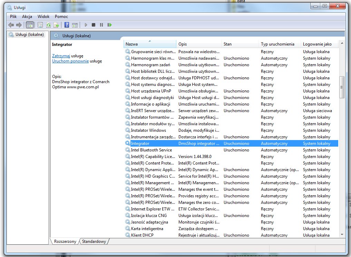351x257 pixels.
Task: Stop the service with the stop icon
Action: [x=94, y=25]
